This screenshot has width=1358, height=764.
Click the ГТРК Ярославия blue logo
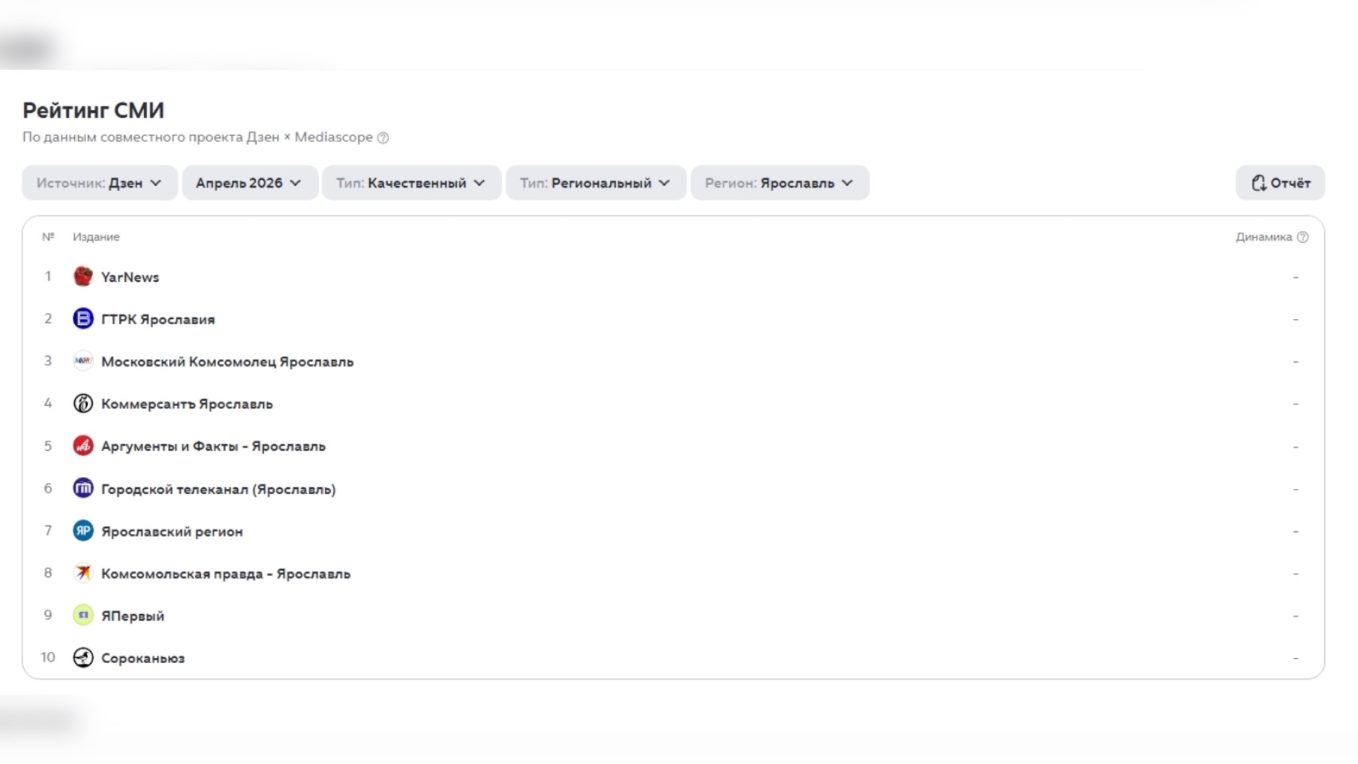[83, 319]
